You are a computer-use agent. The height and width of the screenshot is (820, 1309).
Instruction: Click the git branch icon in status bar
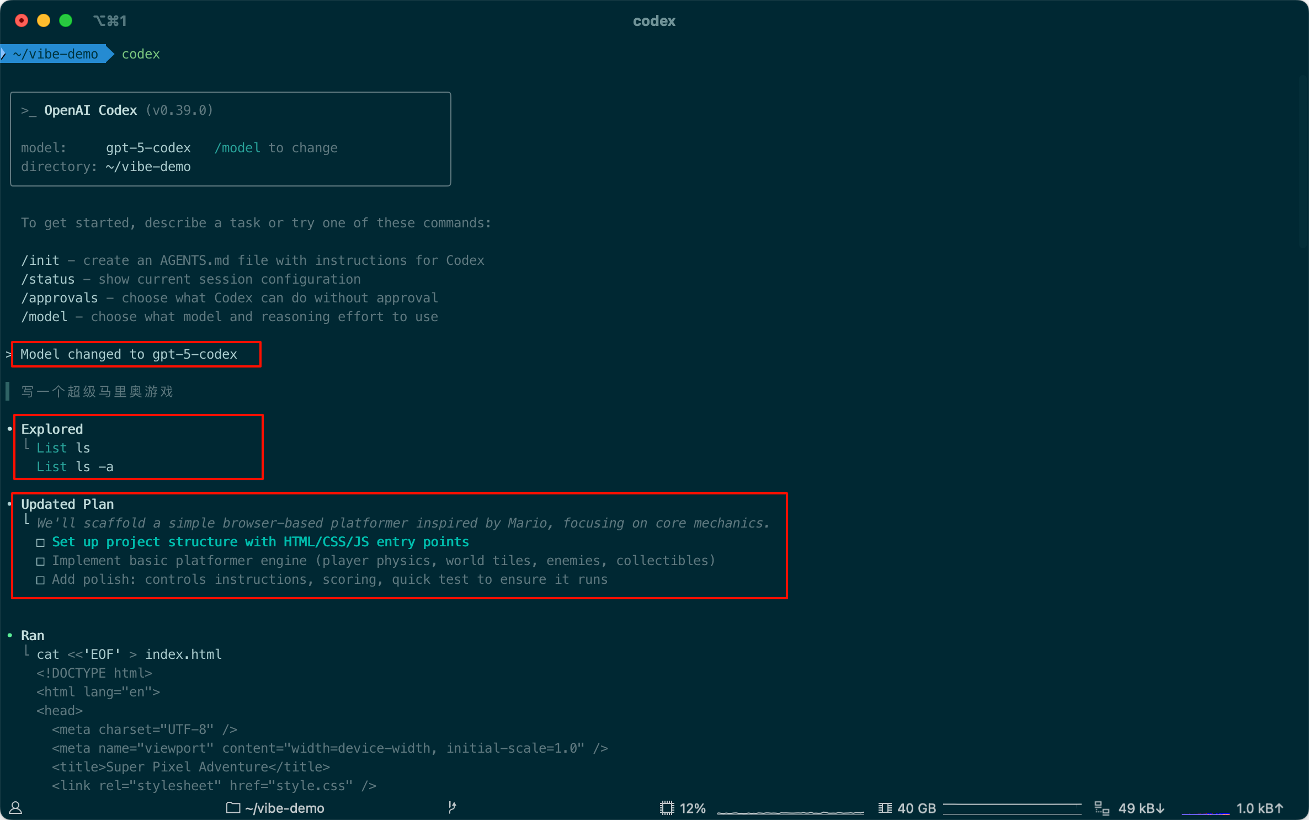coord(452,808)
